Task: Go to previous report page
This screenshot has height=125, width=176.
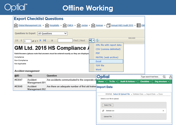Action: coord(21,40)
